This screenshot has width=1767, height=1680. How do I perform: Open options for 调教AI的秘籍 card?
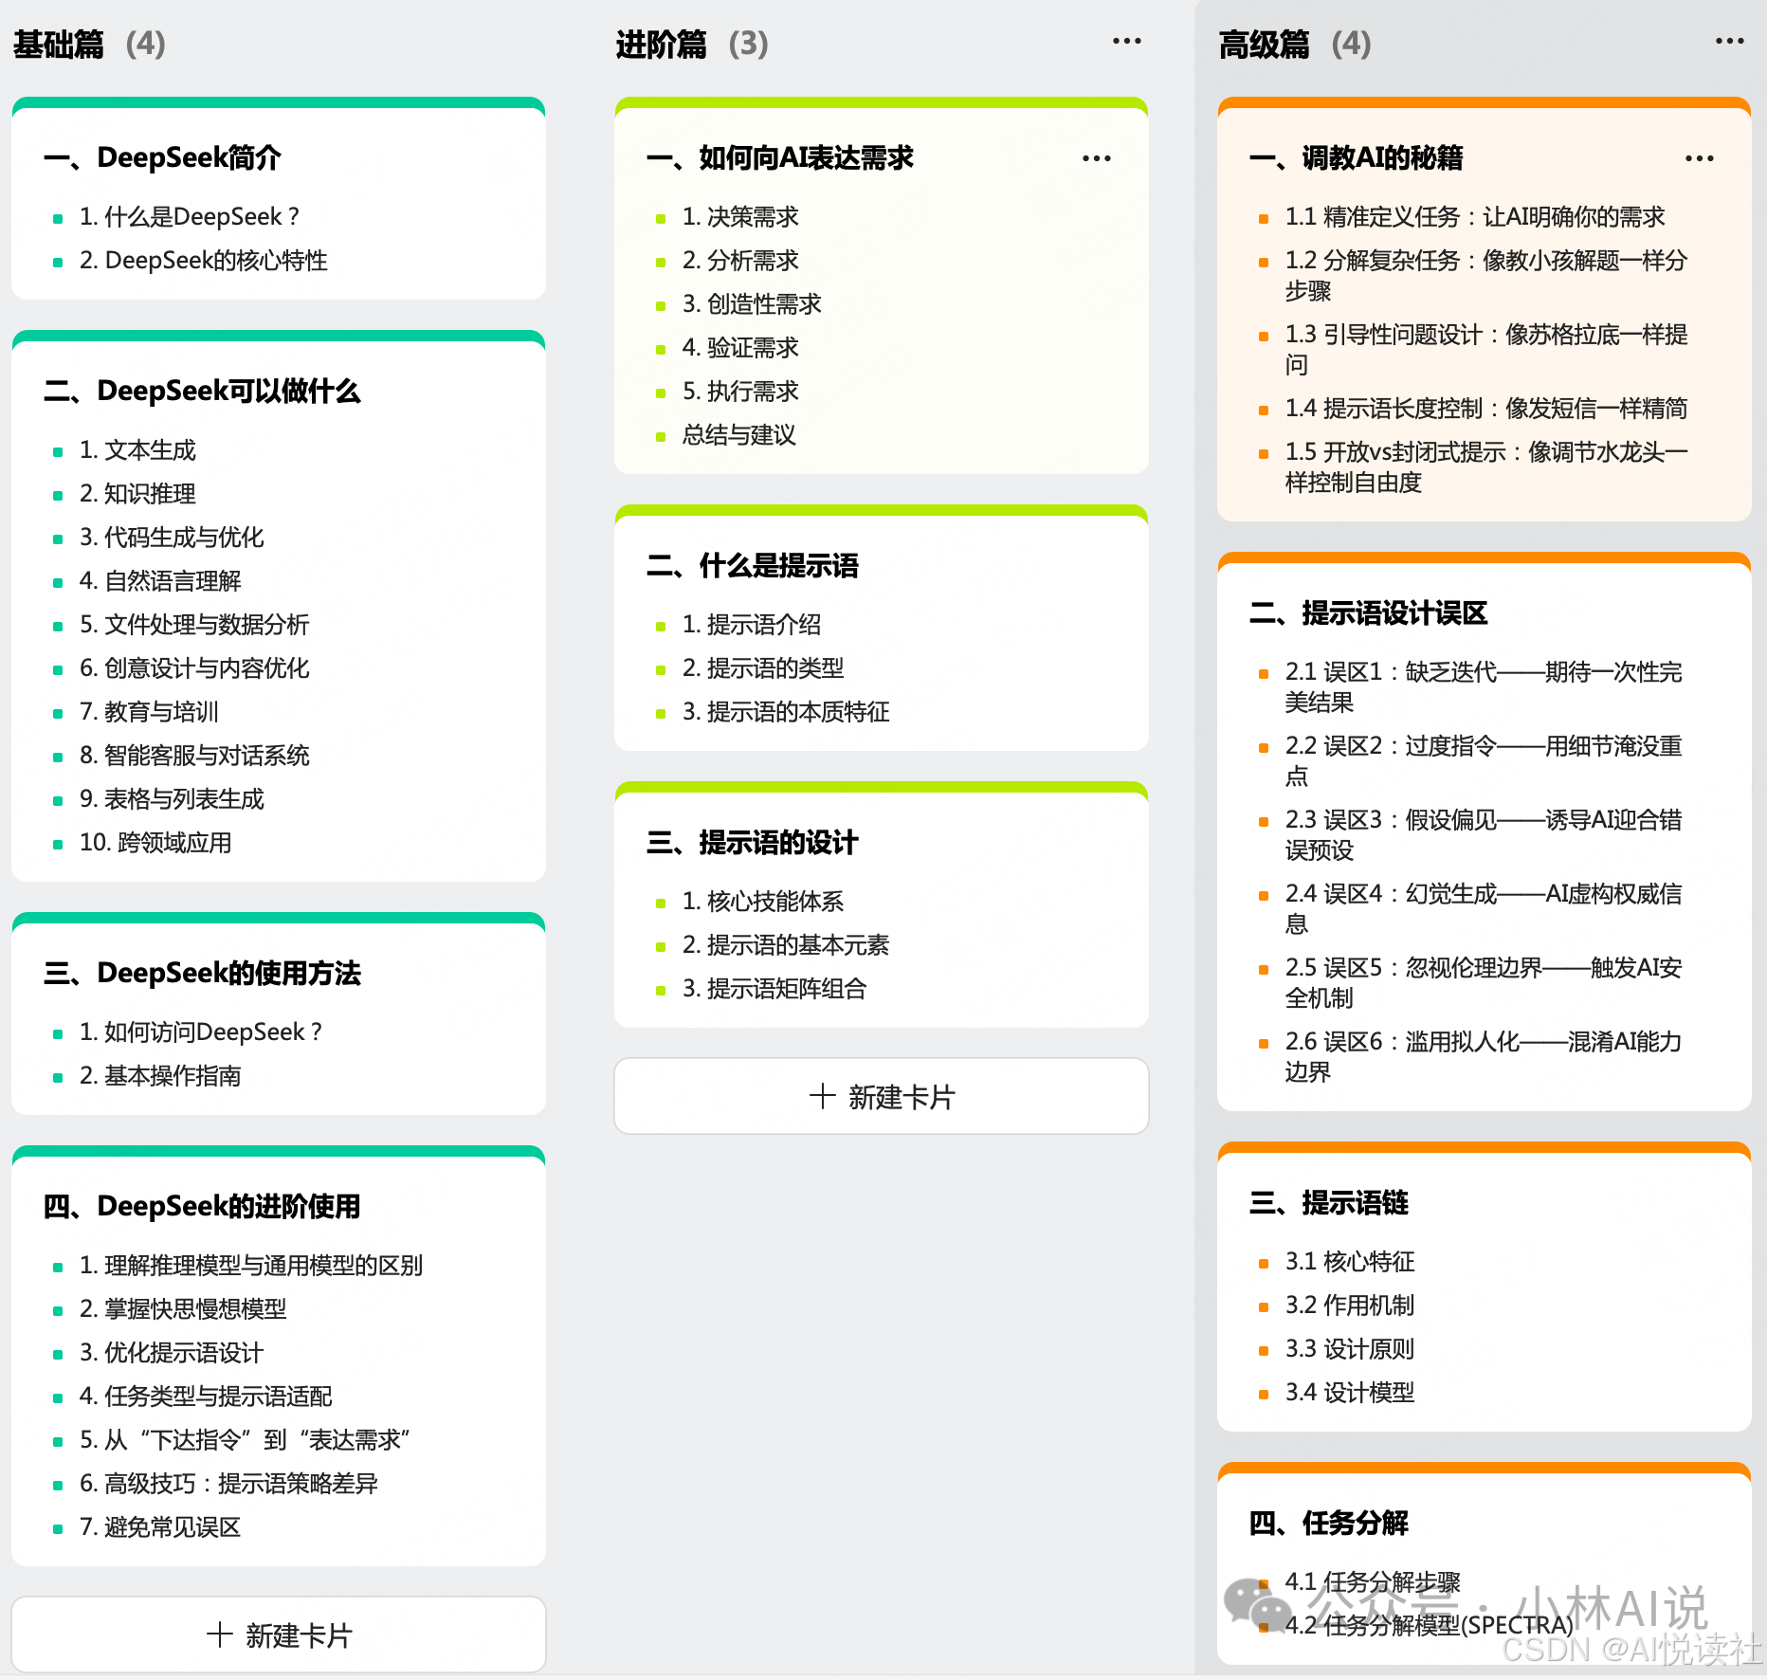pos(1699,159)
